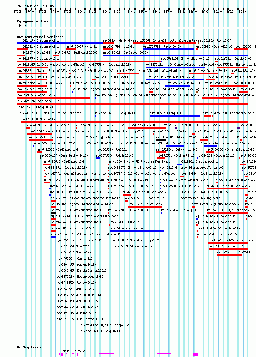Click variant nsv6000599 (Wu2021)
256x357 pixels.
pos(119,46)
